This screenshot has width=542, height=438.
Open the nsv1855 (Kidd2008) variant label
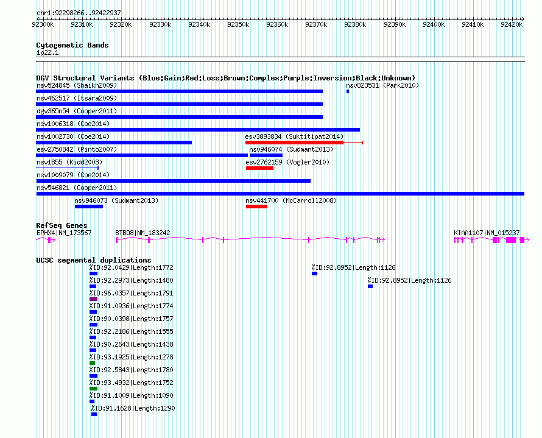[69, 162]
